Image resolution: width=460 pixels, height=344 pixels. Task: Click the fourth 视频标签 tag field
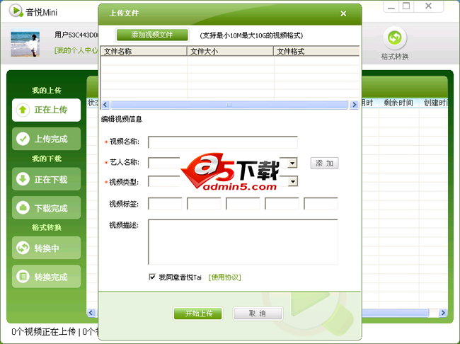coord(282,203)
